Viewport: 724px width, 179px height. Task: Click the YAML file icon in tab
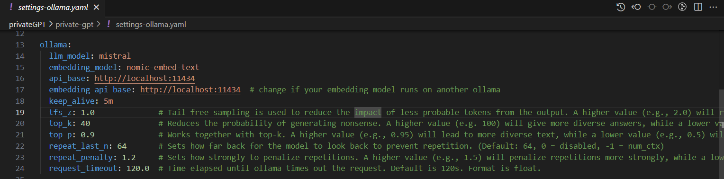coord(11,7)
